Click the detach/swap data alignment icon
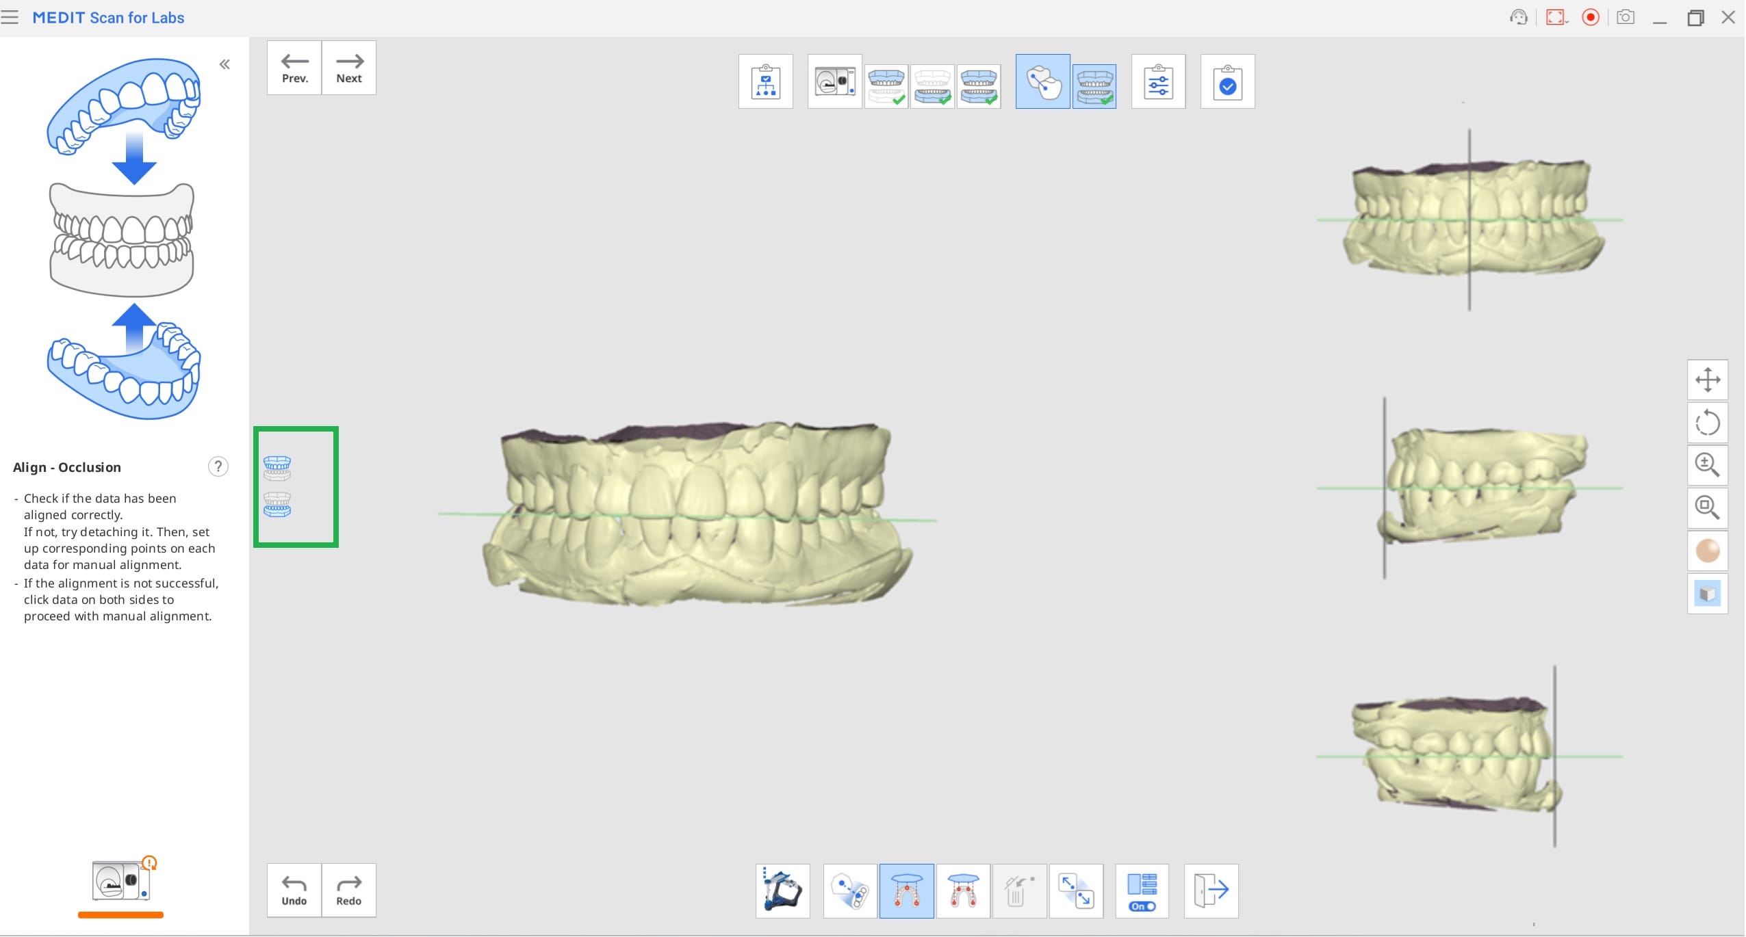This screenshot has height=937, width=1746. coord(1075,890)
